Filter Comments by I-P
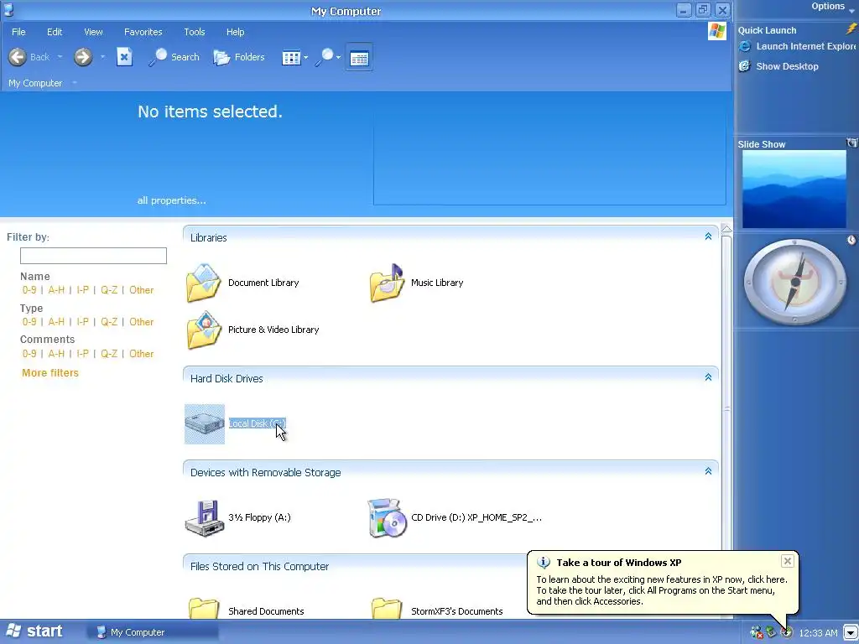 [x=83, y=354]
